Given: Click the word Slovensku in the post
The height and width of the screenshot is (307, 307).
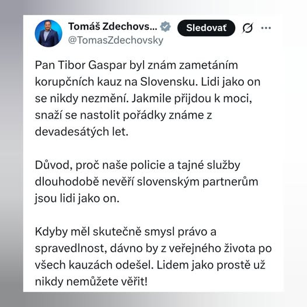Looking at the screenshot, I should point(168,82).
